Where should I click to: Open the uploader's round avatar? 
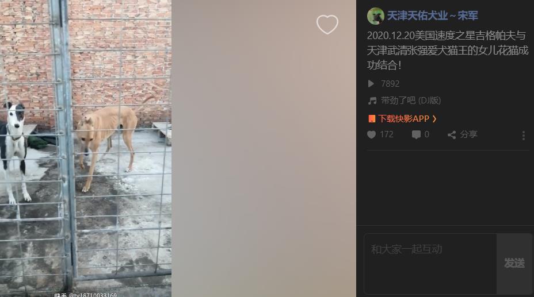coord(375,16)
